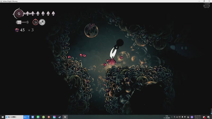
Task: Open the red-orange app on taskbar
Action: [x=49, y=117]
